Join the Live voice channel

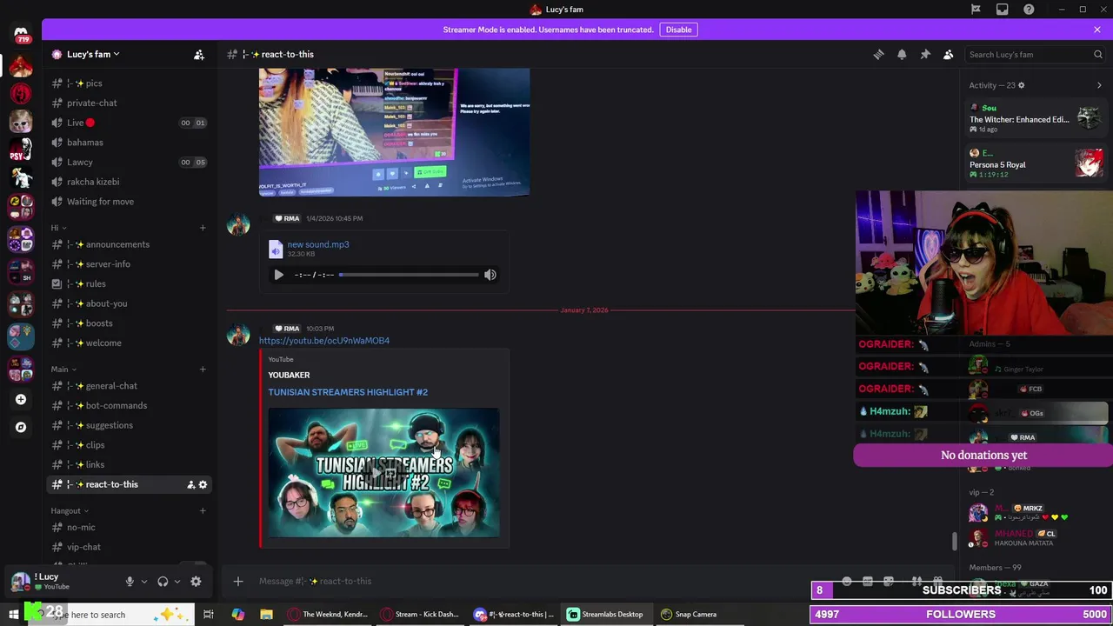click(129, 123)
